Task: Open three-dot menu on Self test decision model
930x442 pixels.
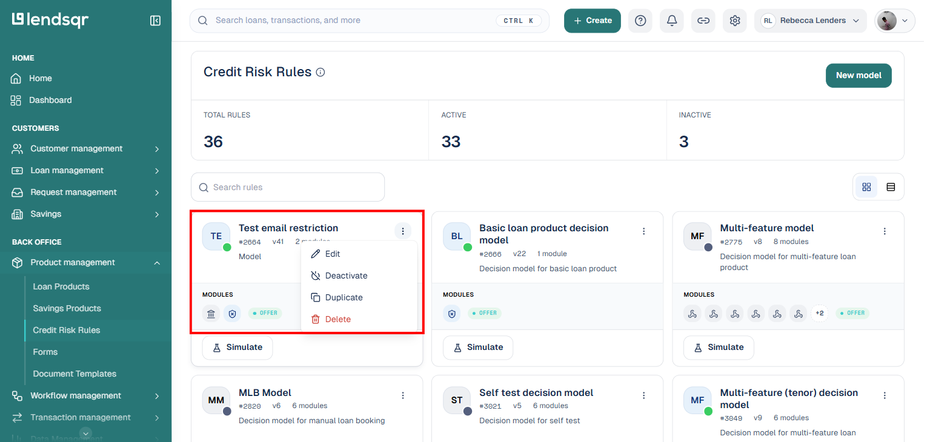Action: point(643,395)
